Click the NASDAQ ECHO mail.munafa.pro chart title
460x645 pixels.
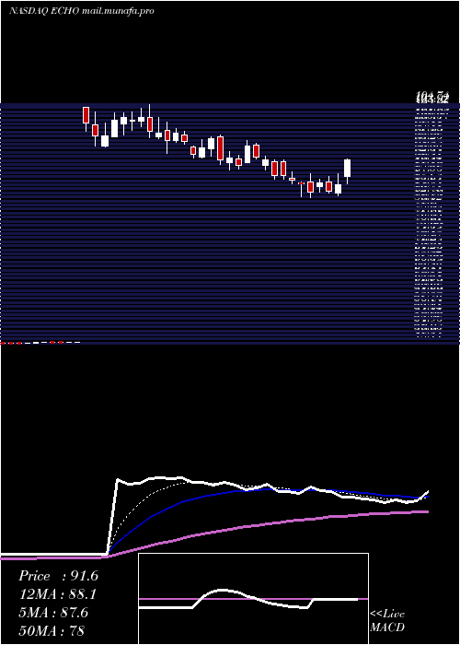(81, 11)
